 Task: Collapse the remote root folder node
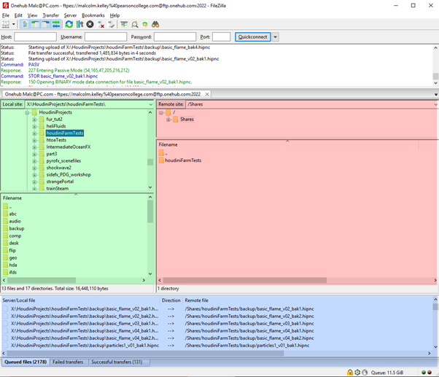click(161, 113)
